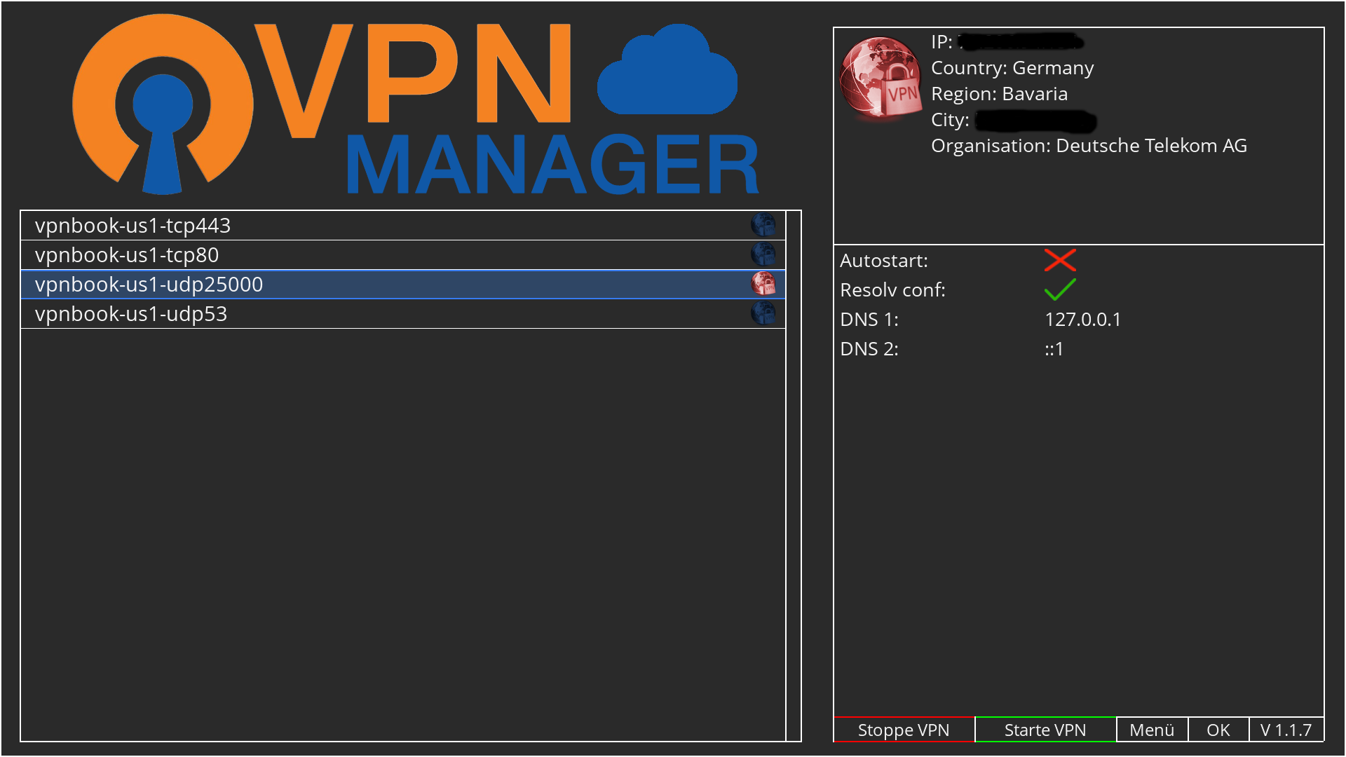This screenshot has width=1346, height=757.
Task: Toggle the Autostart red cross indicator
Action: pos(1059,260)
